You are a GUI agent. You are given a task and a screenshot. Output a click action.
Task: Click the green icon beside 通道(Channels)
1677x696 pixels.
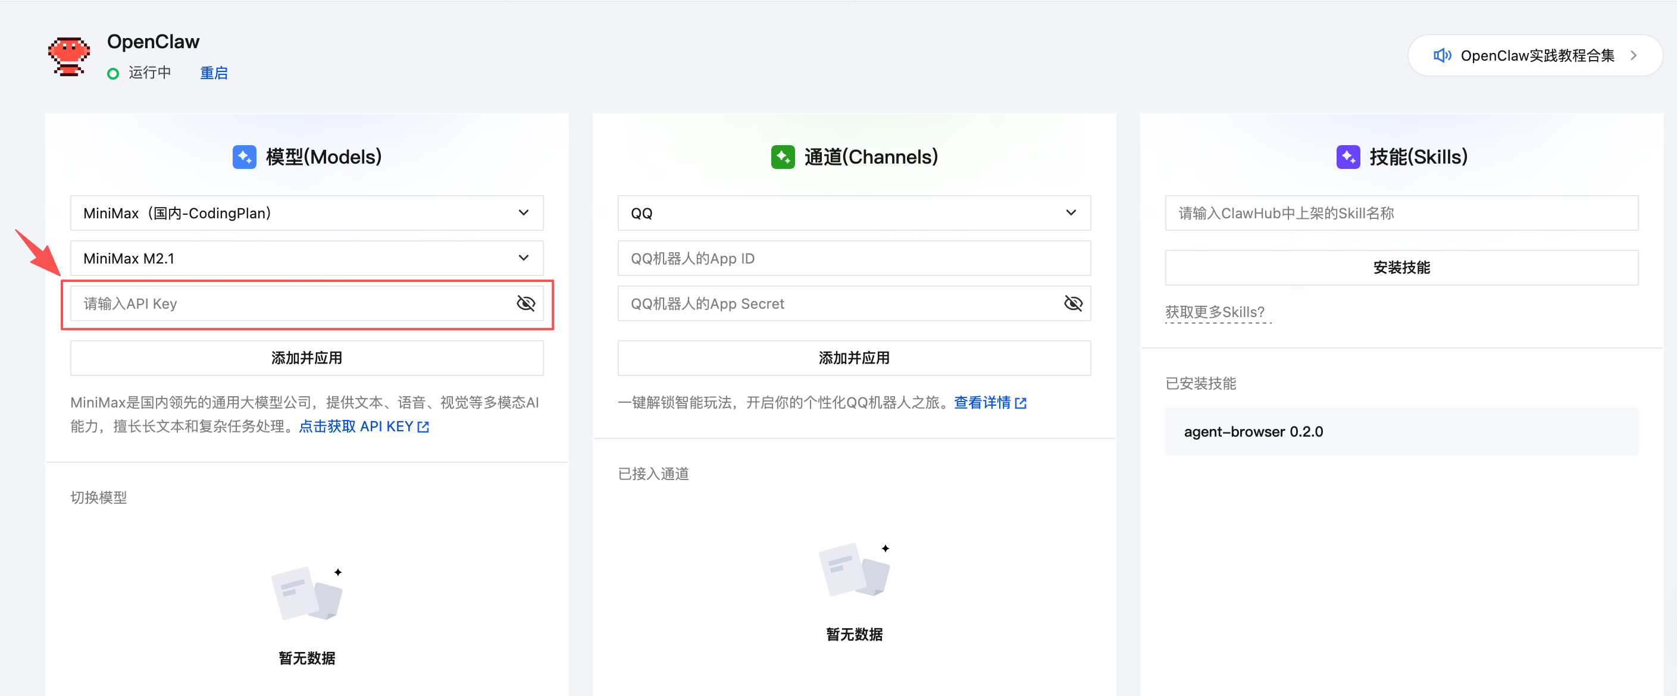783,157
